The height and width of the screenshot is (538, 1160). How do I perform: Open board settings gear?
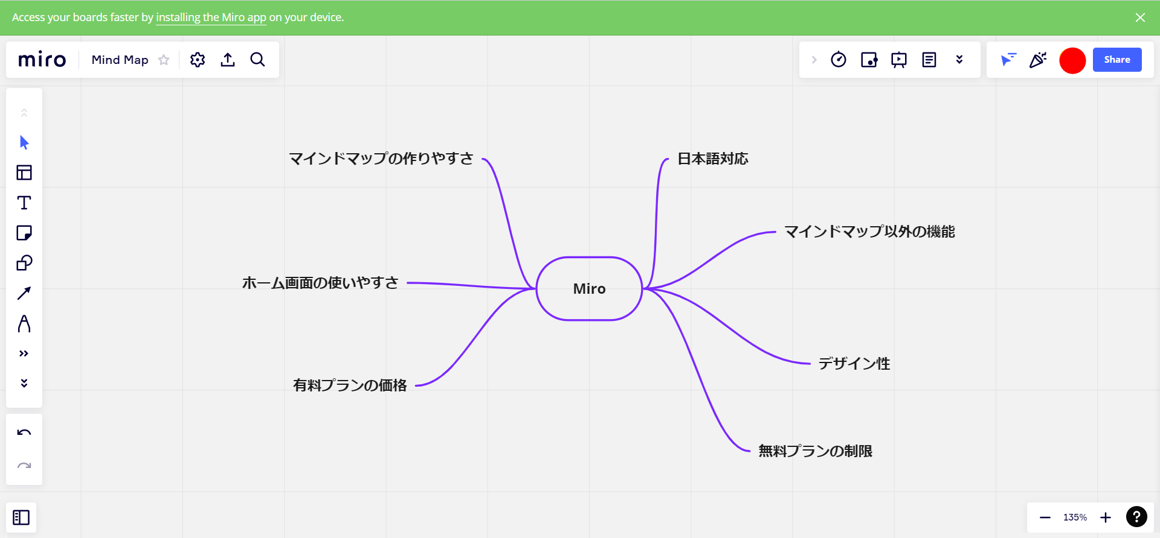click(x=198, y=60)
